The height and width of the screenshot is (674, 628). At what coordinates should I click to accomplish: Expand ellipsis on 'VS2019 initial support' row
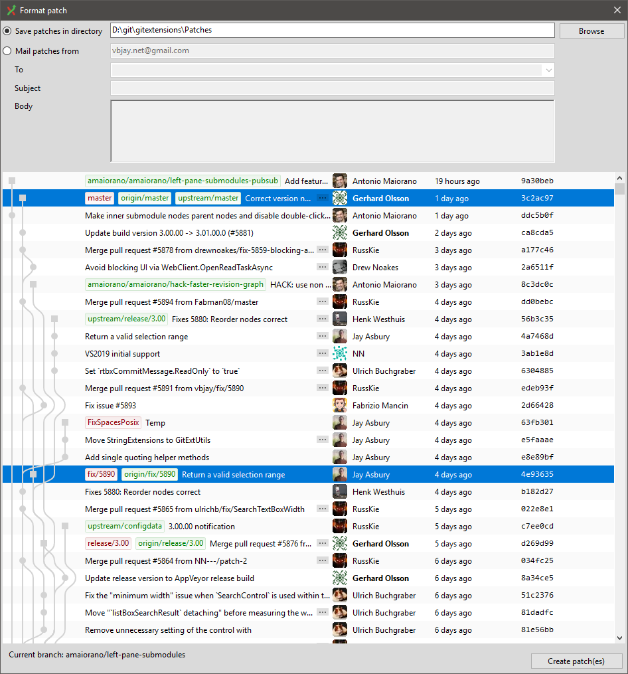[x=323, y=353]
